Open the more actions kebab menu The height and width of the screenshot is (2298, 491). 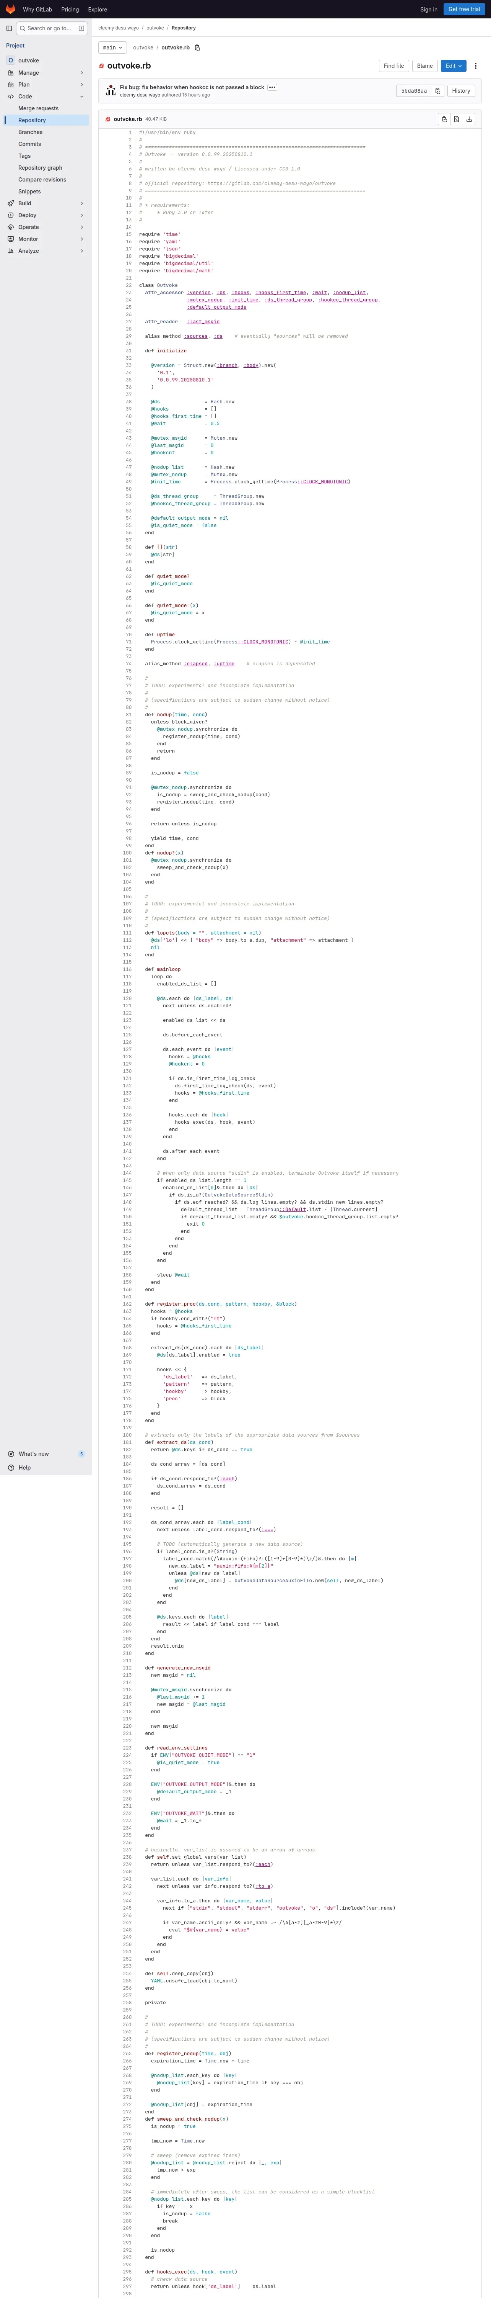coord(476,66)
